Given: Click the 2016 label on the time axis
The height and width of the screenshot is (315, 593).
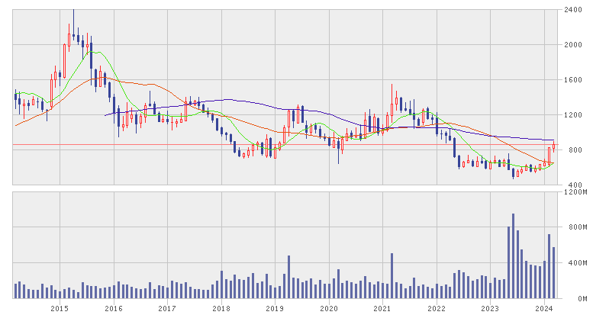Looking at the screenshot, I should [114, 309].
